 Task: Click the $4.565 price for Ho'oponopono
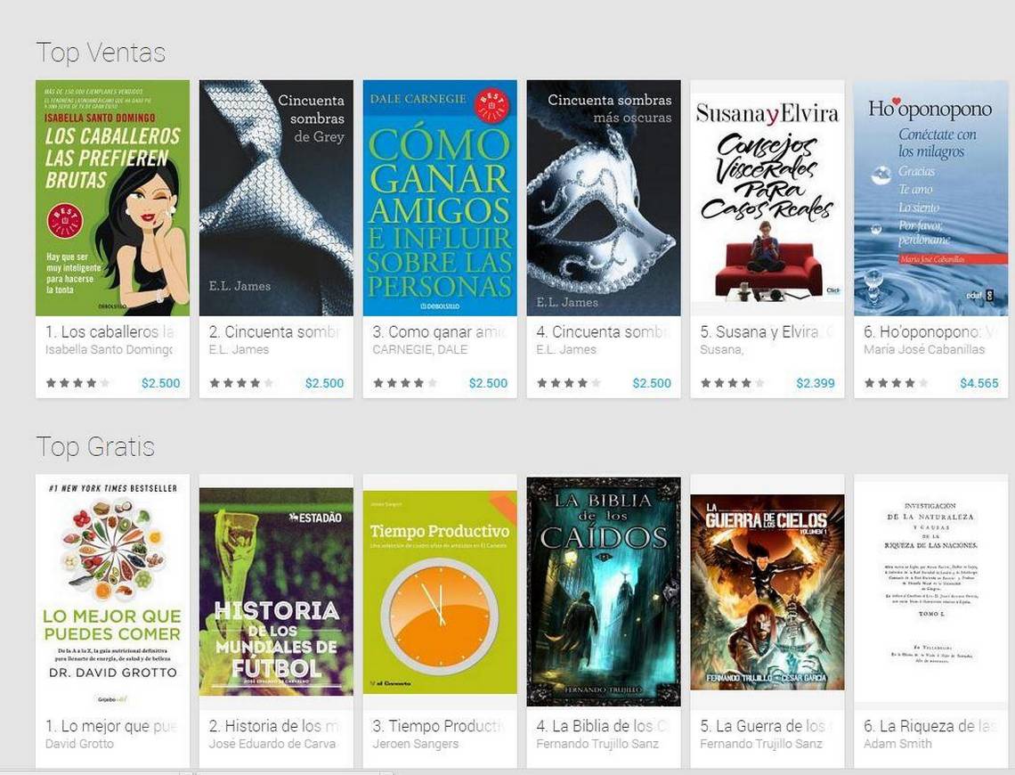point(979,383)
